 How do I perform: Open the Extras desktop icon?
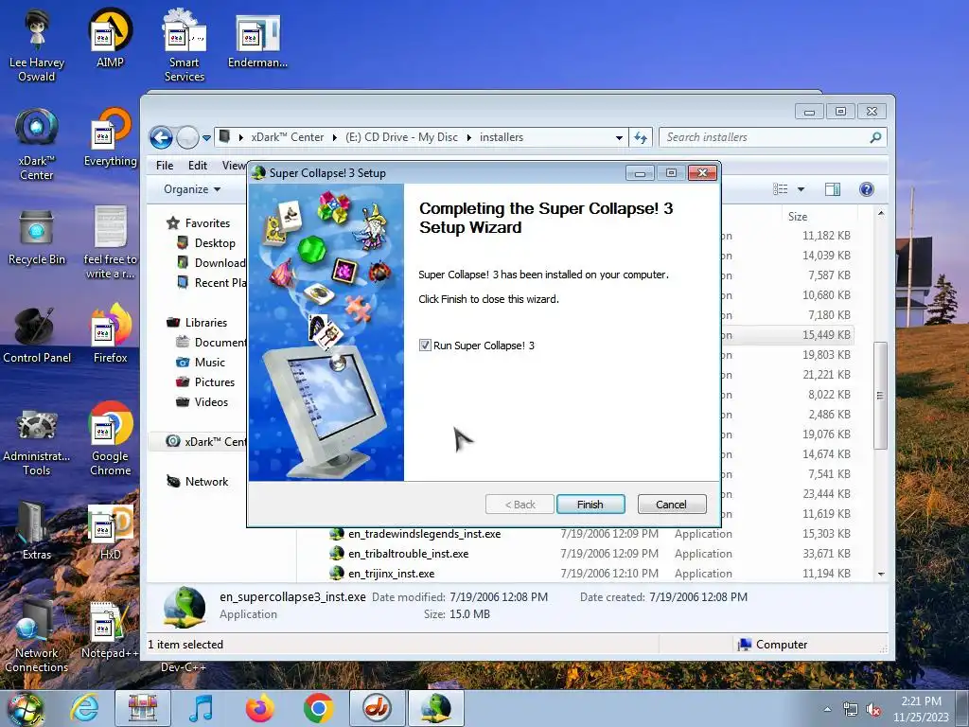37,531
